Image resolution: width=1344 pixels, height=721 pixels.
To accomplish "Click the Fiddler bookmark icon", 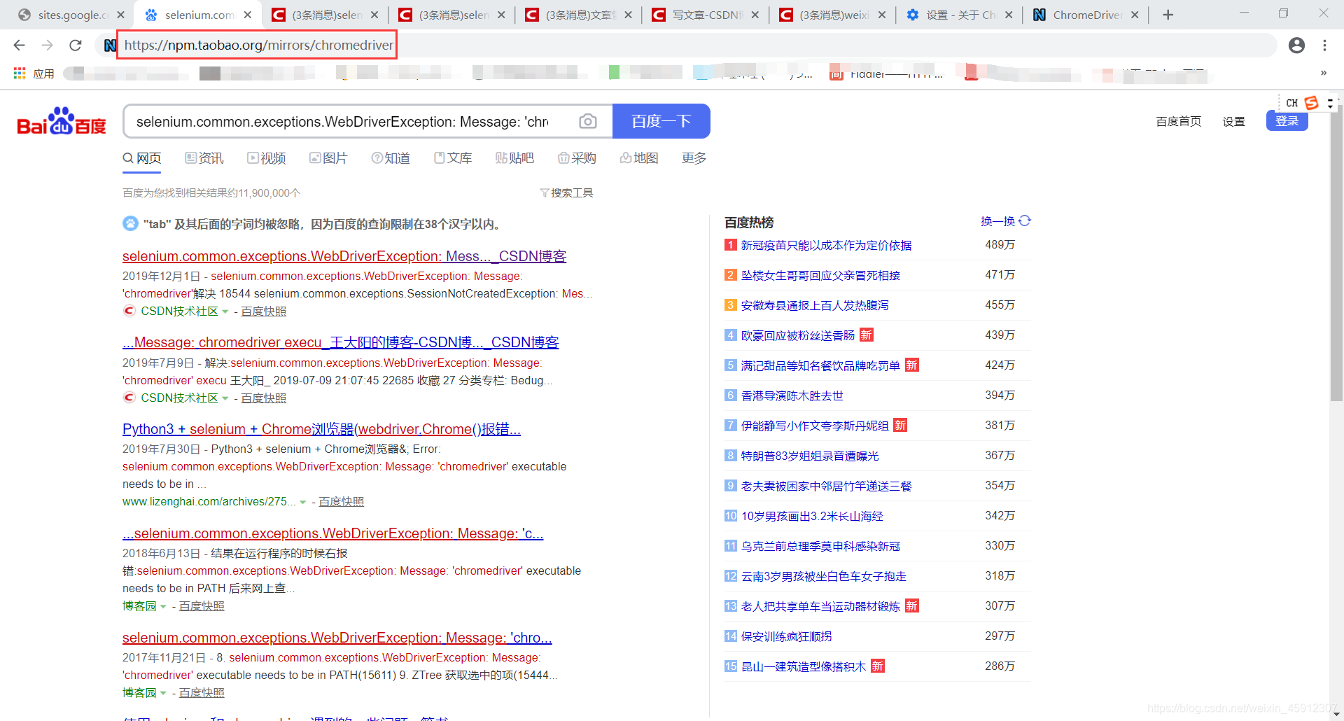I will pos(836,73).
